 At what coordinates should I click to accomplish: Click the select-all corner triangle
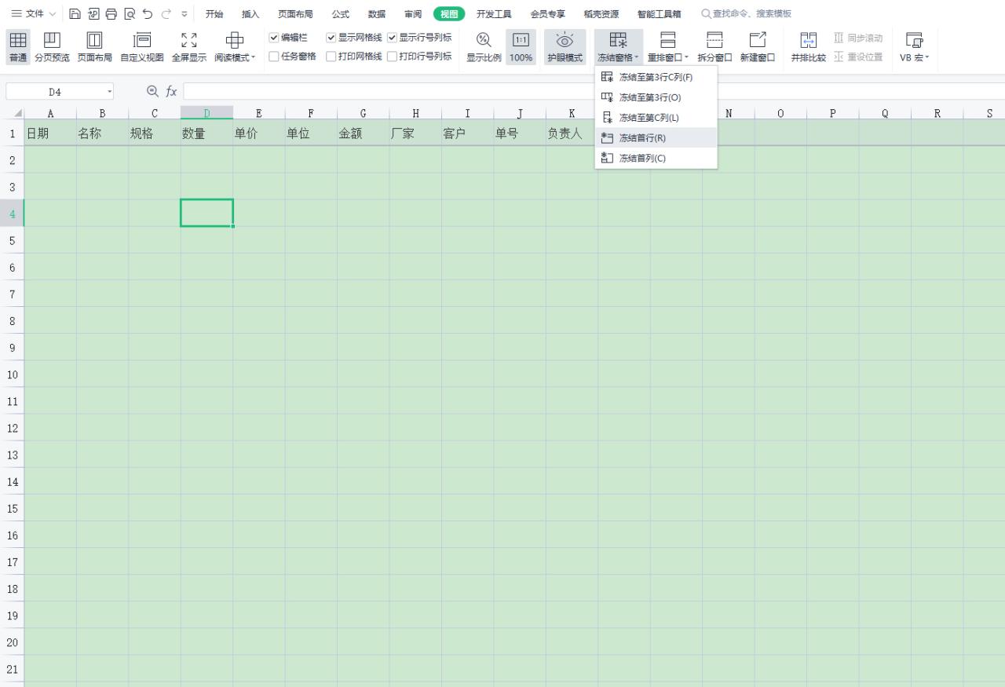tap(17, 114)
